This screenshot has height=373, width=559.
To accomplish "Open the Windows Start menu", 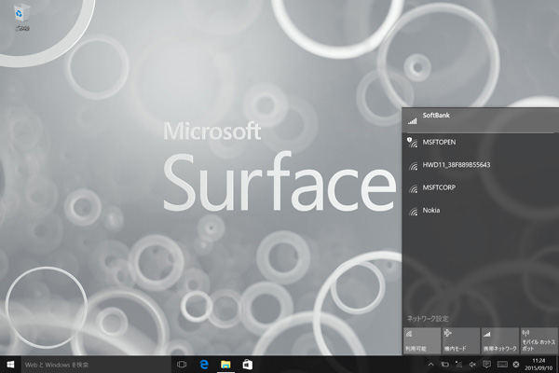I will (10, 365).
